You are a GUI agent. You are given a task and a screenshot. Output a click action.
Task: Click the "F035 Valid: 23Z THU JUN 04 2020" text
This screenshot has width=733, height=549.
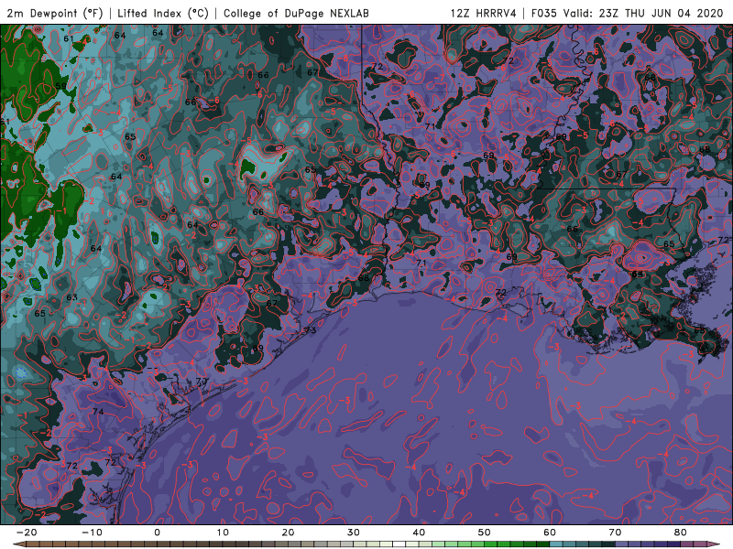click(x=628, y=13)
